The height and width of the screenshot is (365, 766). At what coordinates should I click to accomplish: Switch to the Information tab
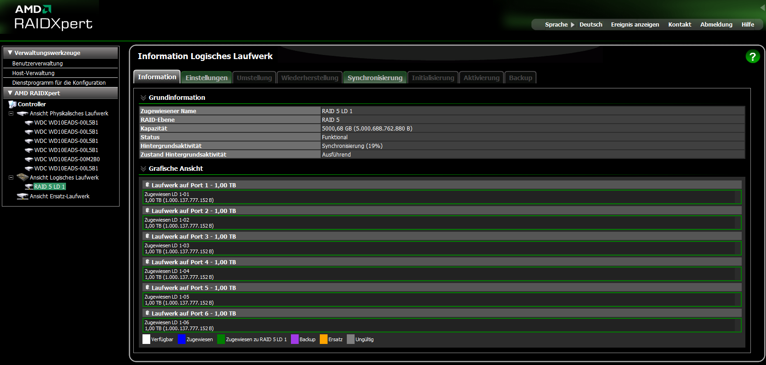(x=157, y=77)
